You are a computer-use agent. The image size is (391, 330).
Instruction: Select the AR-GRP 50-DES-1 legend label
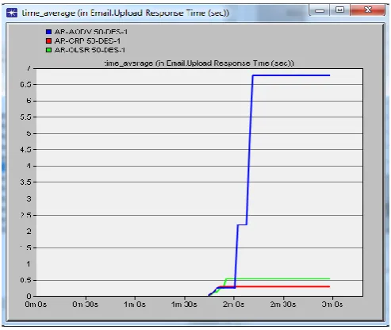(x=87, y=41)
